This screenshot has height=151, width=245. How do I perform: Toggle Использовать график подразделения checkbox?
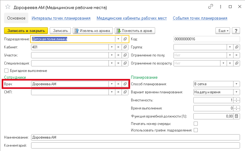(196, 130)
